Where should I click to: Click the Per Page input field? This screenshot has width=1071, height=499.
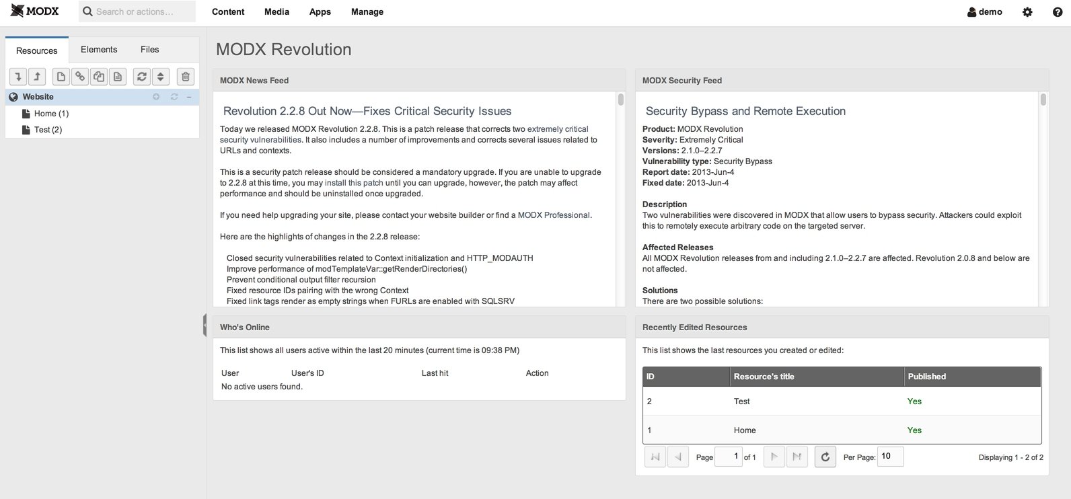[891, 457]
